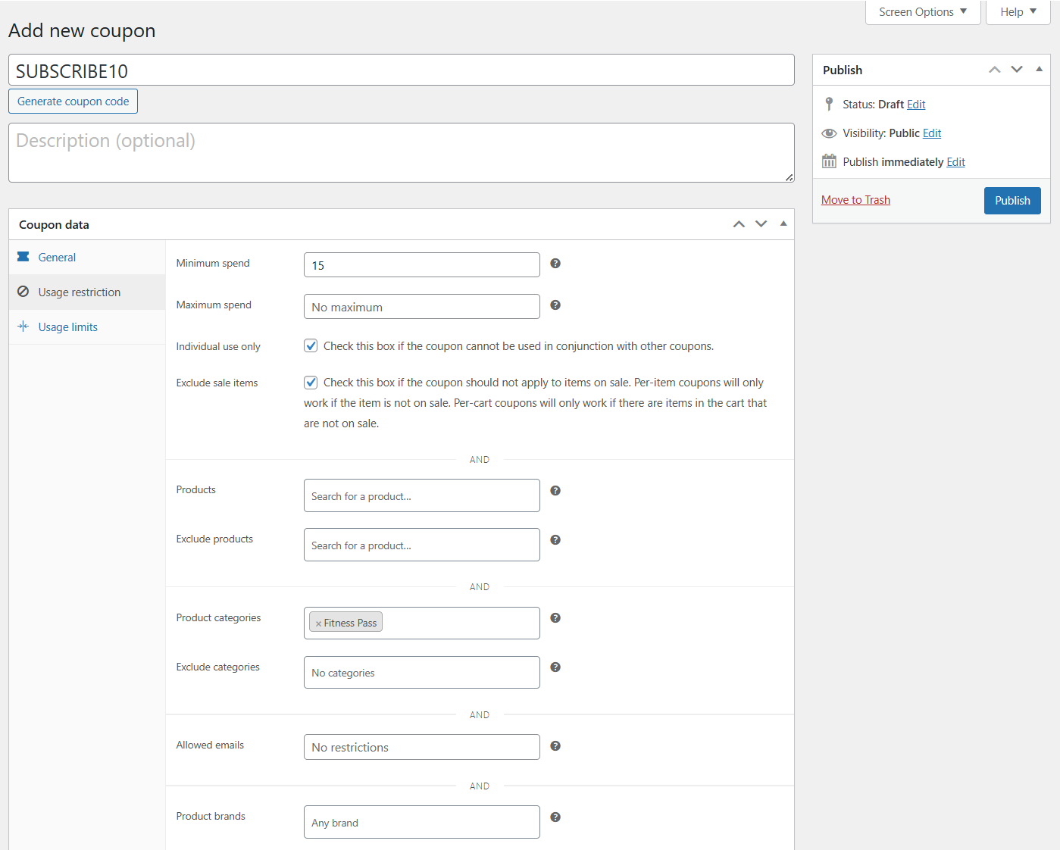Click the Visibility eye icon
The image size is (1060, 850).
(x=829, y=133)
